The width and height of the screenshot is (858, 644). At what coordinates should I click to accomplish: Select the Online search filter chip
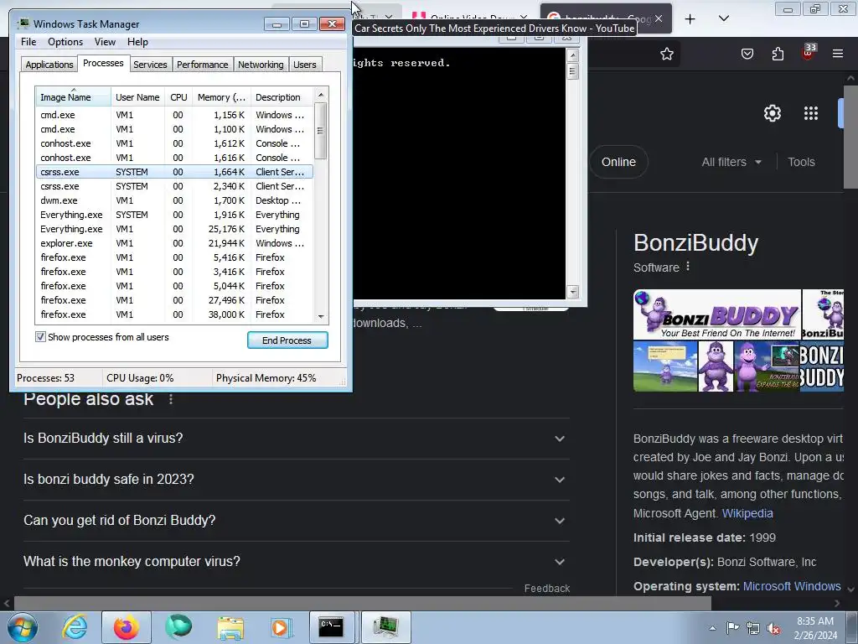619,162
